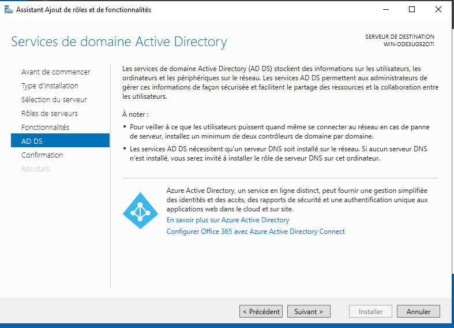Select the highlighted AD DS step
The image size is (454, 328).
60,140
